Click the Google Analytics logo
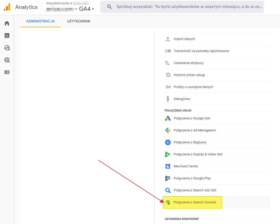 point(7,7)
